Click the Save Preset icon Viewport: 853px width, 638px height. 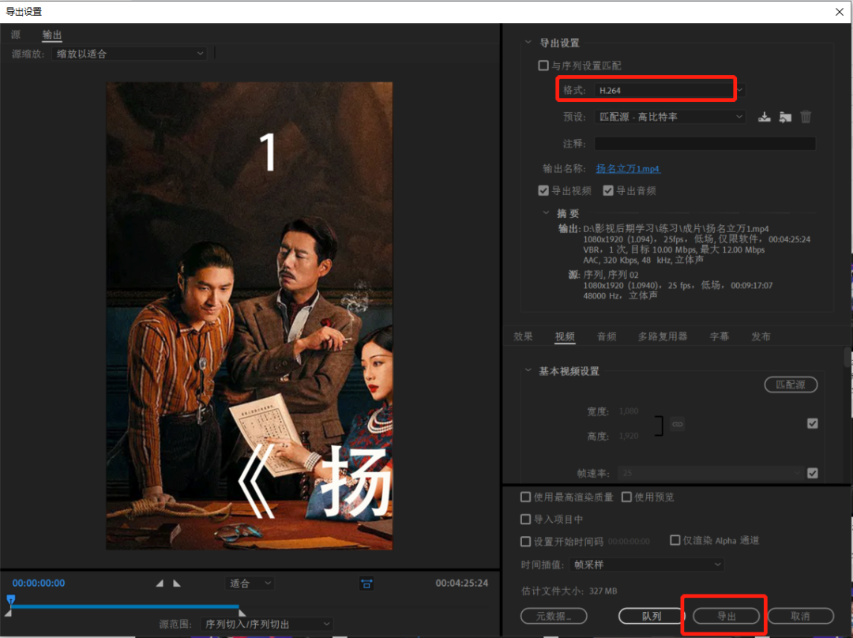click(764, 117)
